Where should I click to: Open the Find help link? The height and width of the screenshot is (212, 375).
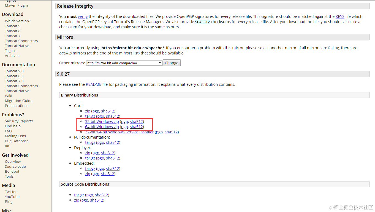pos(13,126)
